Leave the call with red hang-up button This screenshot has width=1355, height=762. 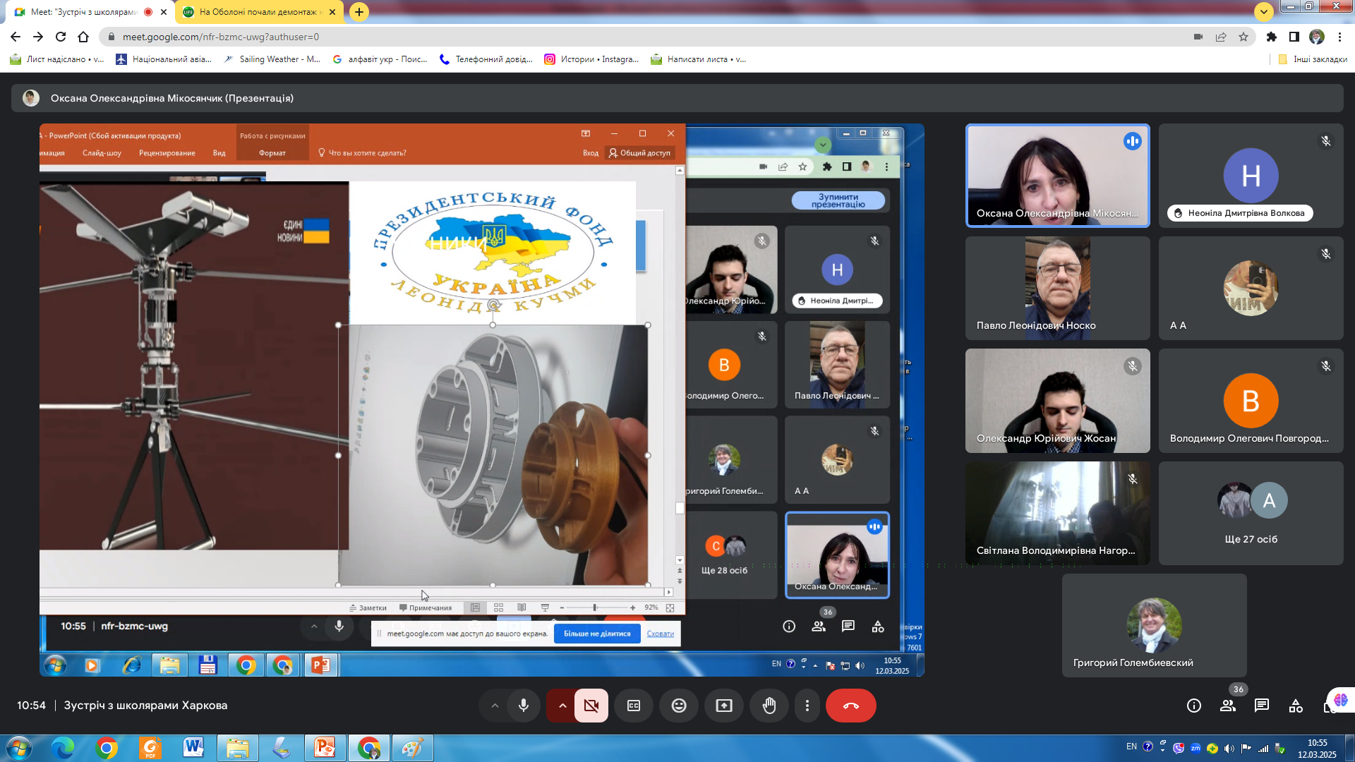(850, 706)
